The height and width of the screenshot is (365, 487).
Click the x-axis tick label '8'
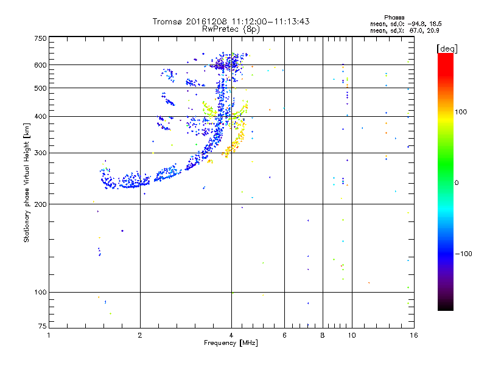point(323,335)
